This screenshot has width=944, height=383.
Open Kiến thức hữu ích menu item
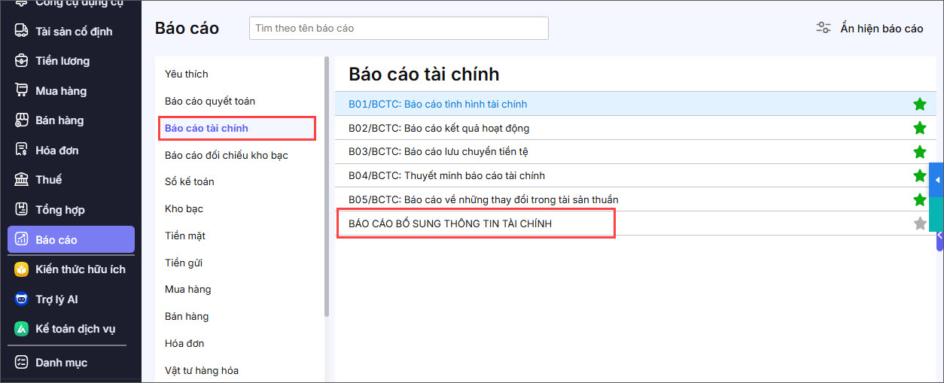pyautogui.click(x=81, y=269)
